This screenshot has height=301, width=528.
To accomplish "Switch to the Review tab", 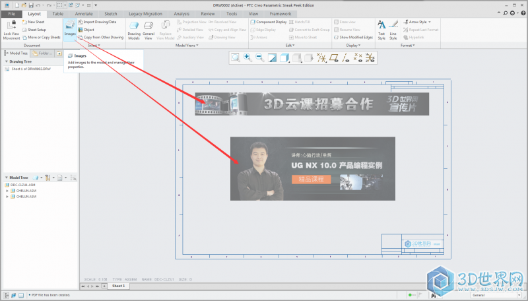I will click(x=208, y=14).
